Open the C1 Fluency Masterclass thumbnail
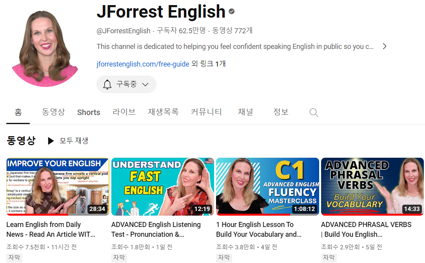The width and height of the screenshot is (425, 263). tap(267, 187)
